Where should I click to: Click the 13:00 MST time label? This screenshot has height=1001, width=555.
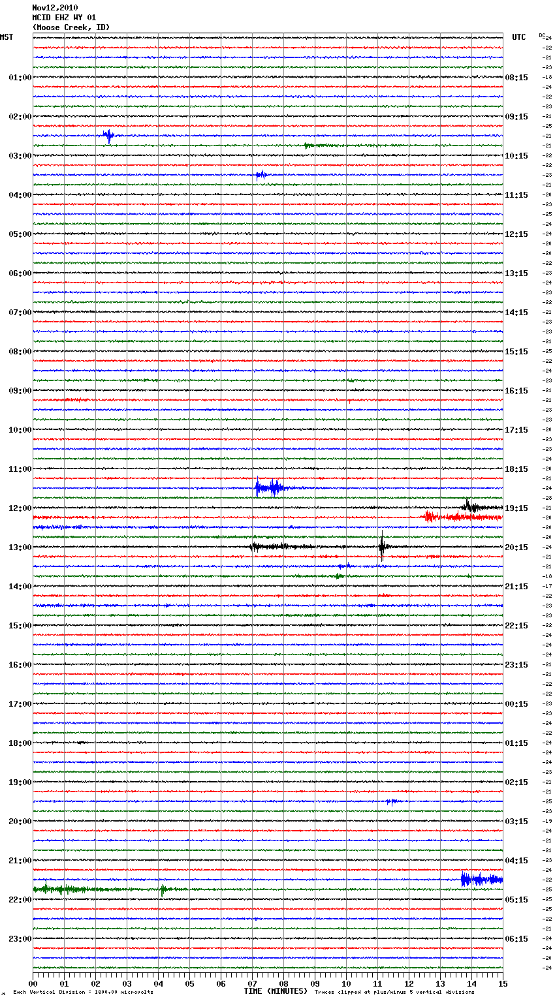(x=20, y=547)
